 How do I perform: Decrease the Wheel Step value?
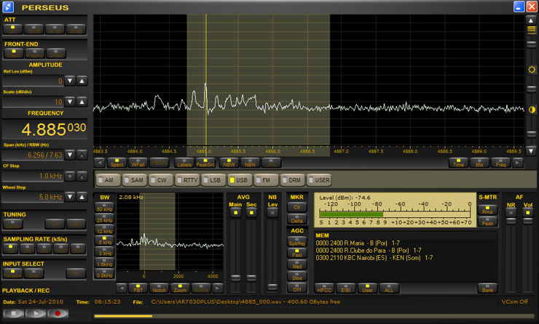pos(70,197)
